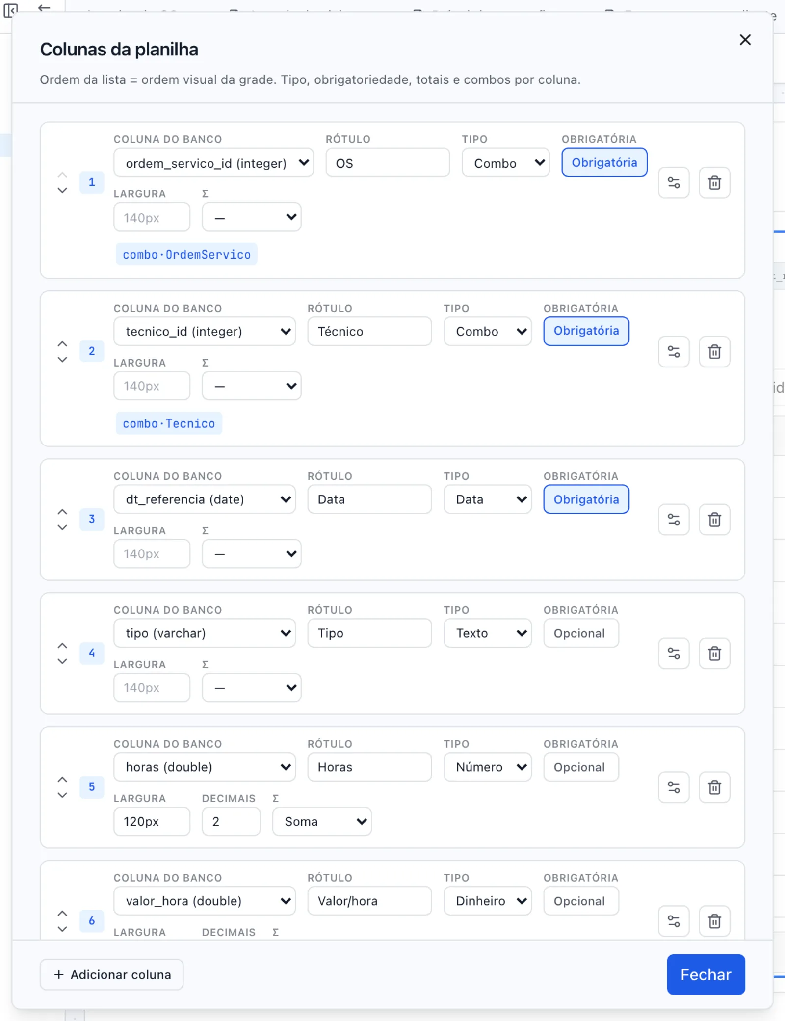Move column 3 down
This screenshot has height=1021, width=785.
62,527
